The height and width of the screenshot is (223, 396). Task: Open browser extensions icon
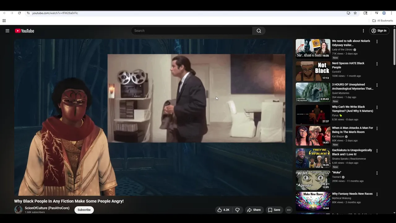pyautogui.click(x=365, y=13)
